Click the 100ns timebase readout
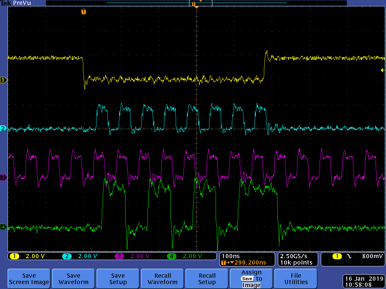 (231, 256)
